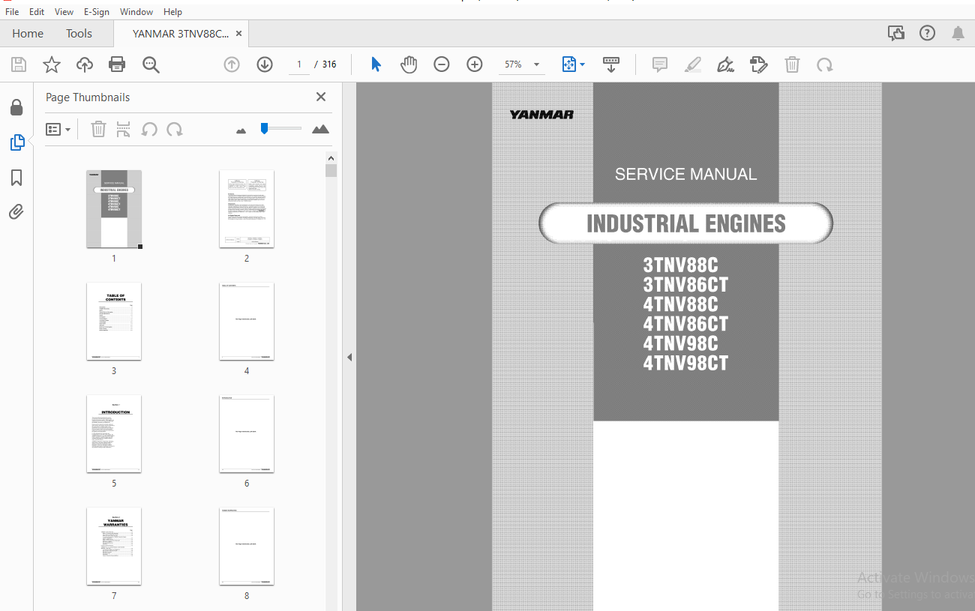Click the upload to cloud icon

point(85,64)
